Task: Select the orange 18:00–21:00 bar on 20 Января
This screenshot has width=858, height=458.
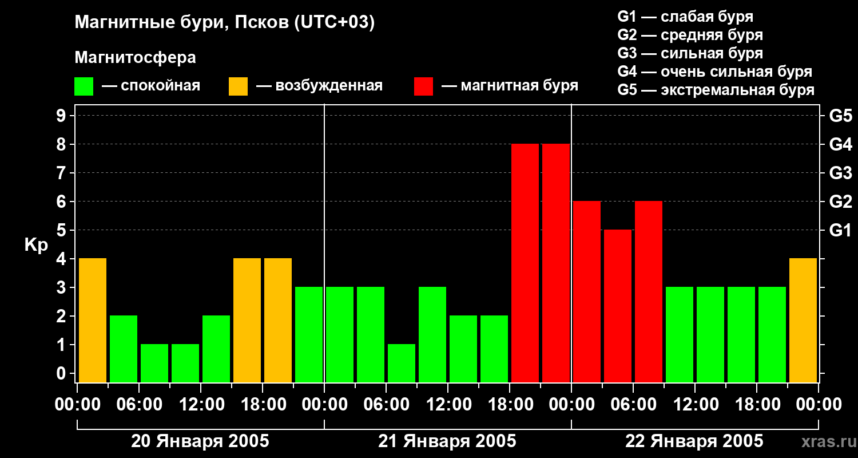Action: tap(278, 320)
